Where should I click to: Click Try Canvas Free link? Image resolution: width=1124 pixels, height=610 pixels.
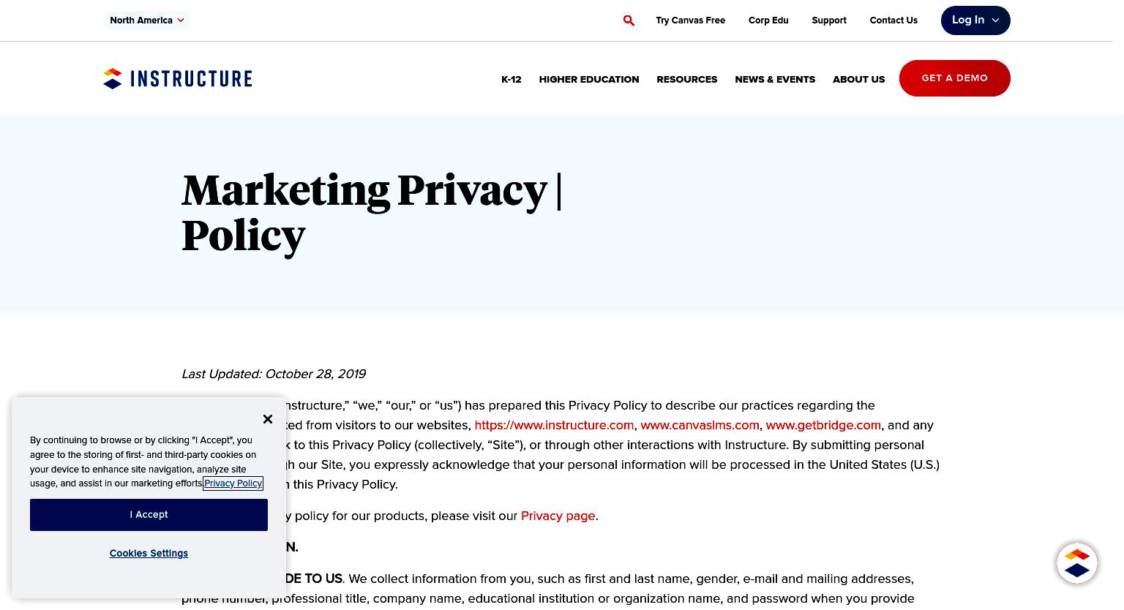[x=691, y=20]
